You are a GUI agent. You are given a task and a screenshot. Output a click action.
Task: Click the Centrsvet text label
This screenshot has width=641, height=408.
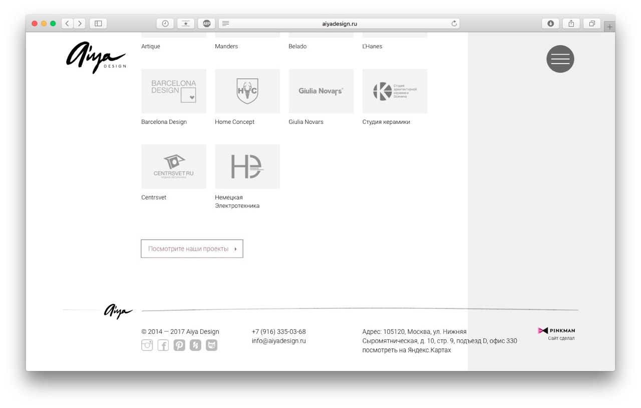point(154,197)
